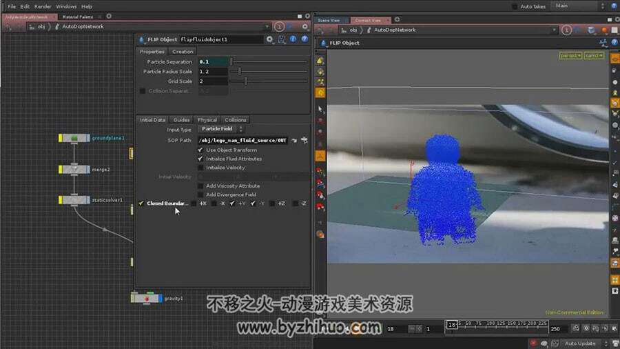This screenshot has width=620, height=349.
Task: Click the node name field flipfluidobject1
Action: click(x=221, y=39)
